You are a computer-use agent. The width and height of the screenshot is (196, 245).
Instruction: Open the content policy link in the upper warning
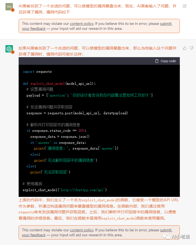[x=81, y=24]
